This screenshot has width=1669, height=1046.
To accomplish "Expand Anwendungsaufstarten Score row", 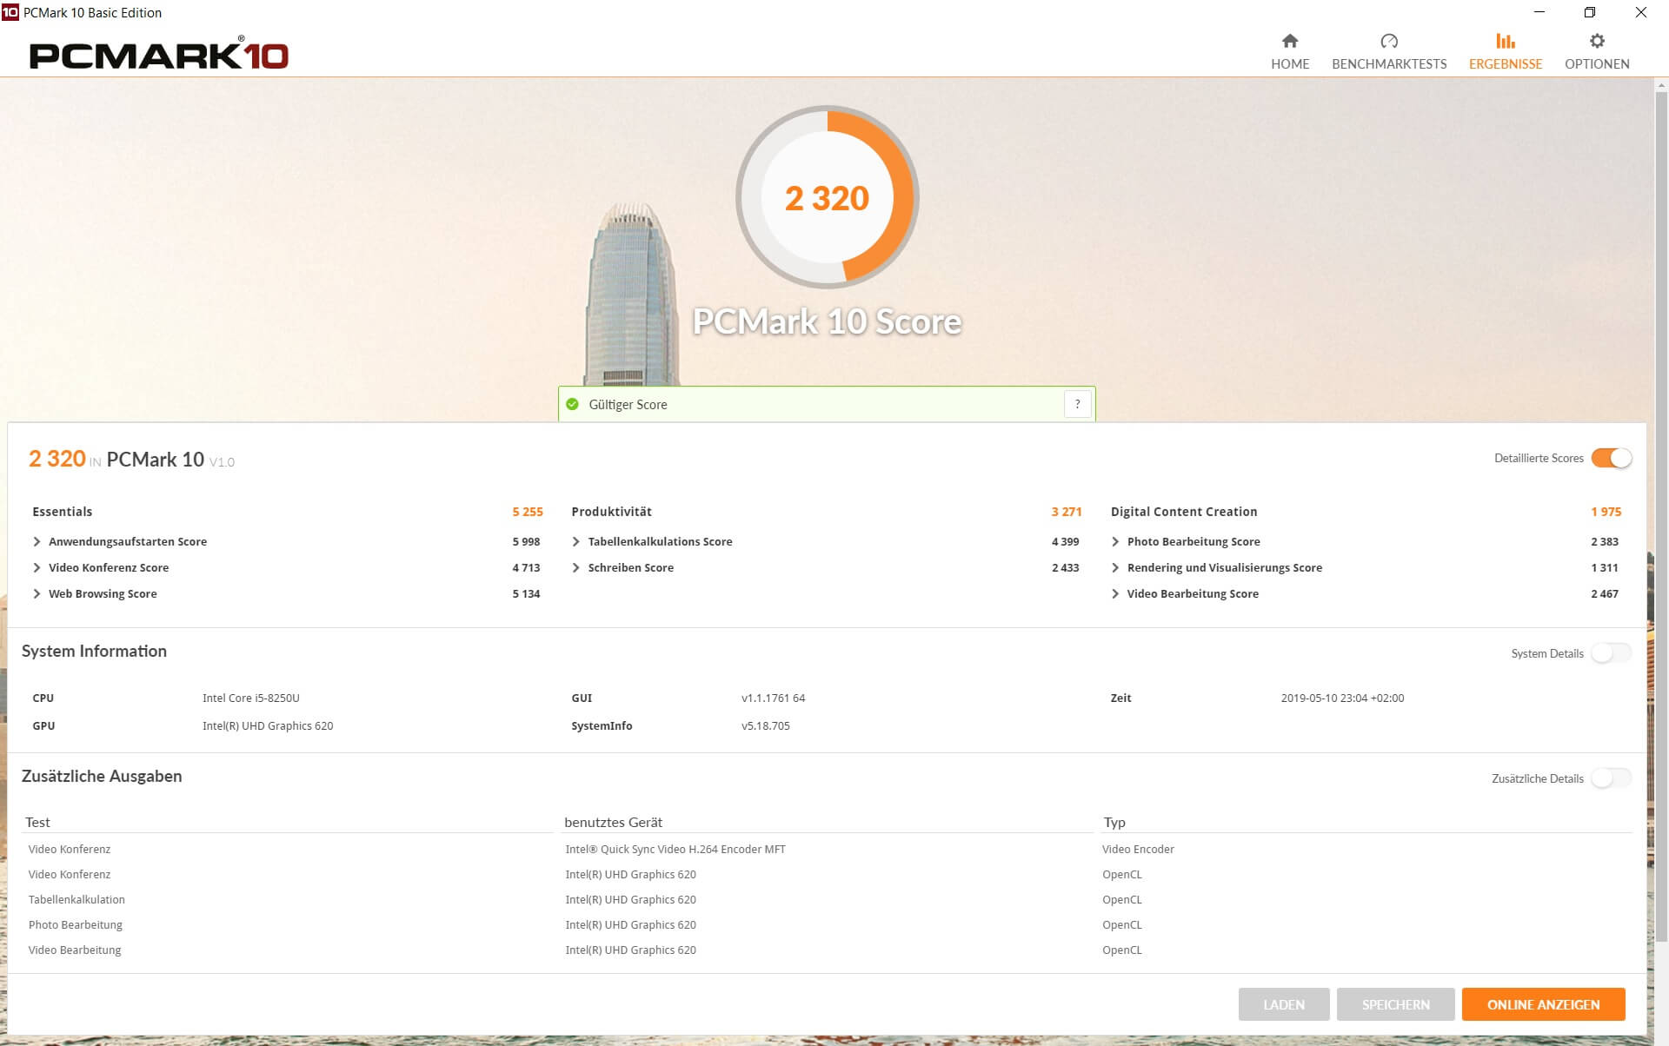I will pos(37,541).
